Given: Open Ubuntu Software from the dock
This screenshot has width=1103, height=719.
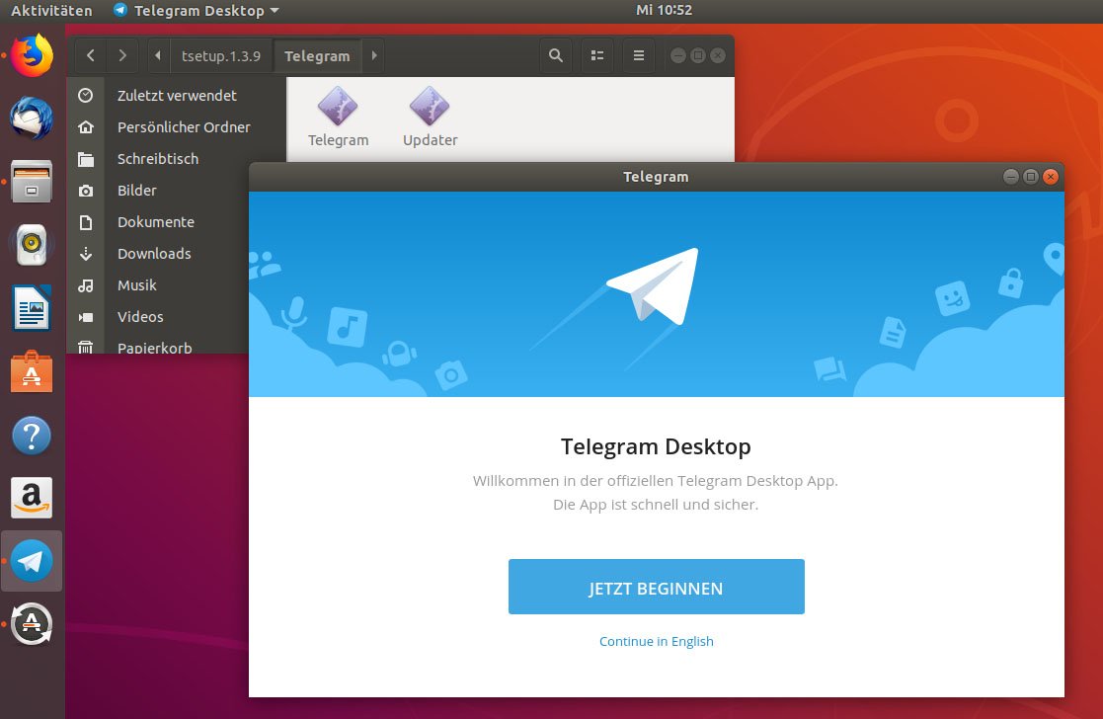Looking at the screenshot, I should point(31,372).
